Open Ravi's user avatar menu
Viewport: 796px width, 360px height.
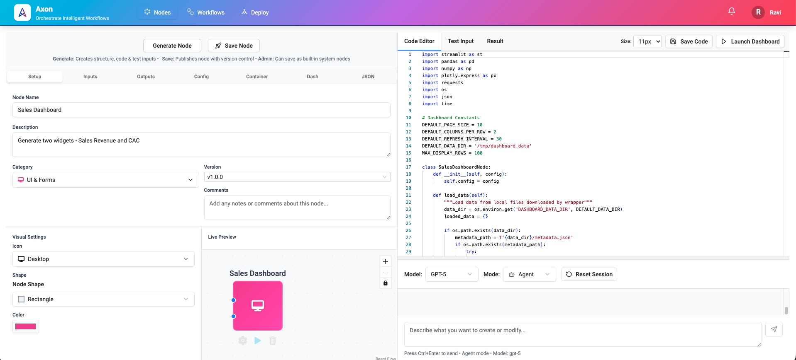click(758, 12)
